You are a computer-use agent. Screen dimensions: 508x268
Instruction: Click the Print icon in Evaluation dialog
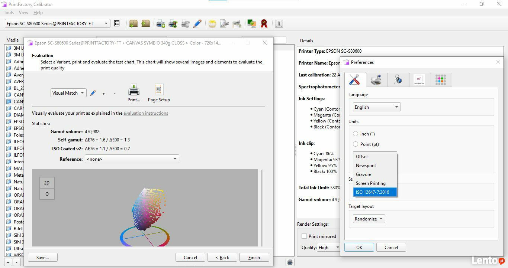pyautogui.click(x=134, y=93)
